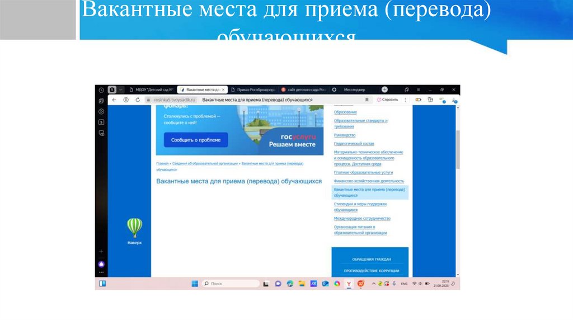
Task: Open the Wi-Fi network icon in the tray
Action: click(414, 284)
